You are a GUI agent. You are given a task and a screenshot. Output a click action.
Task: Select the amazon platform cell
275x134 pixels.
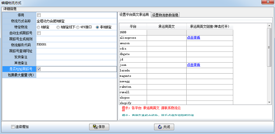click(133, 43)
